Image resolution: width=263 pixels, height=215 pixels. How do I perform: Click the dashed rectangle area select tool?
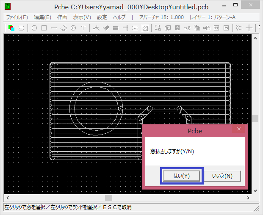click(158, 28)
